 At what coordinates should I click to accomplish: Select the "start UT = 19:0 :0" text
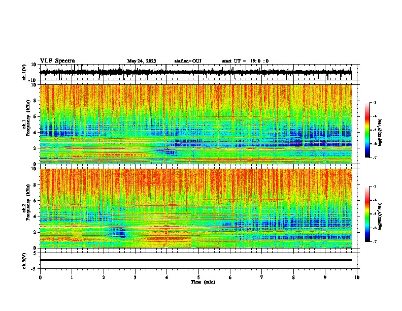coord(245,61)
